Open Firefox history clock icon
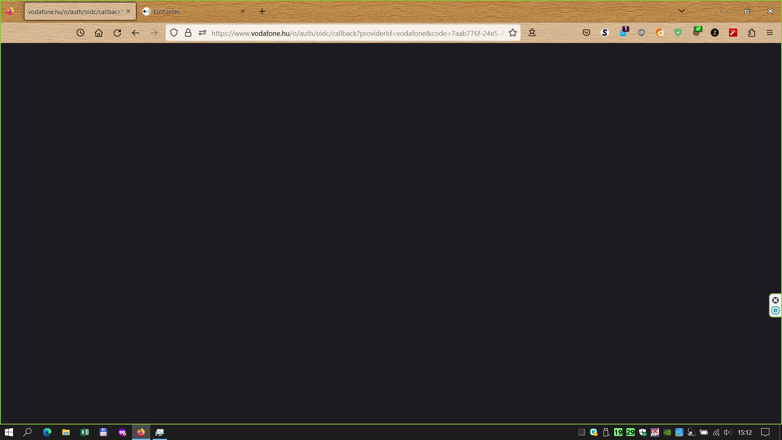The width and height of the screenshot is (782, 440). [80, 33]
